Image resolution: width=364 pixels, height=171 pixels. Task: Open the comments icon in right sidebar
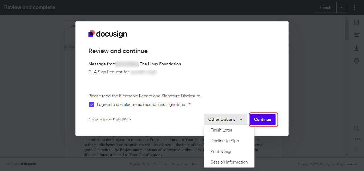(x=356, y=35)
